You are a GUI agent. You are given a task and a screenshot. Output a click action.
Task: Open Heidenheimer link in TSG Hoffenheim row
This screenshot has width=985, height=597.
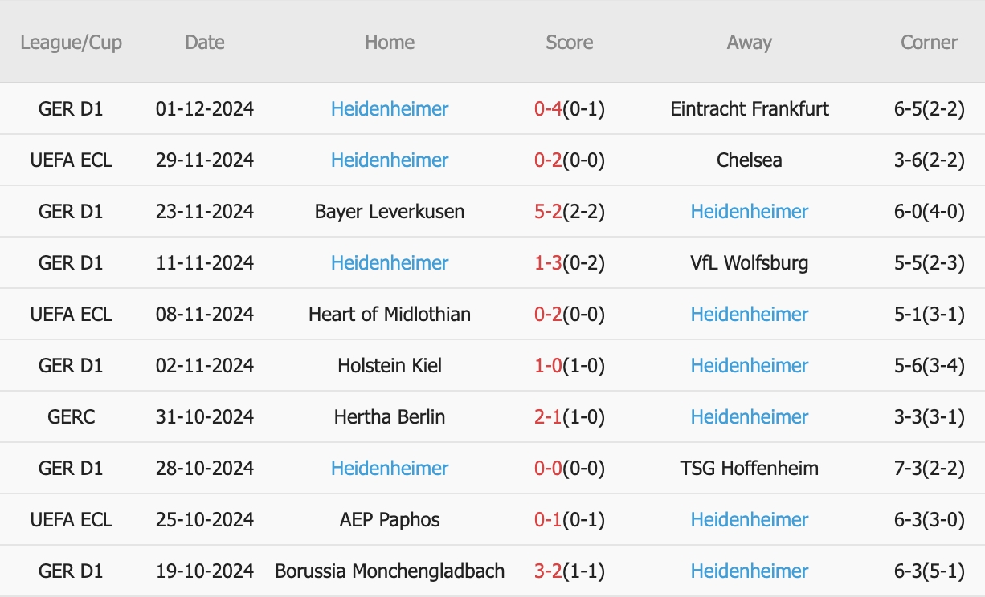(390, 469)
